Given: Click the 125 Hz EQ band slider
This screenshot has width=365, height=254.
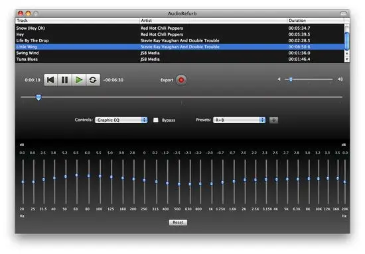Looking at the screenshot, I should coord(111,182).
